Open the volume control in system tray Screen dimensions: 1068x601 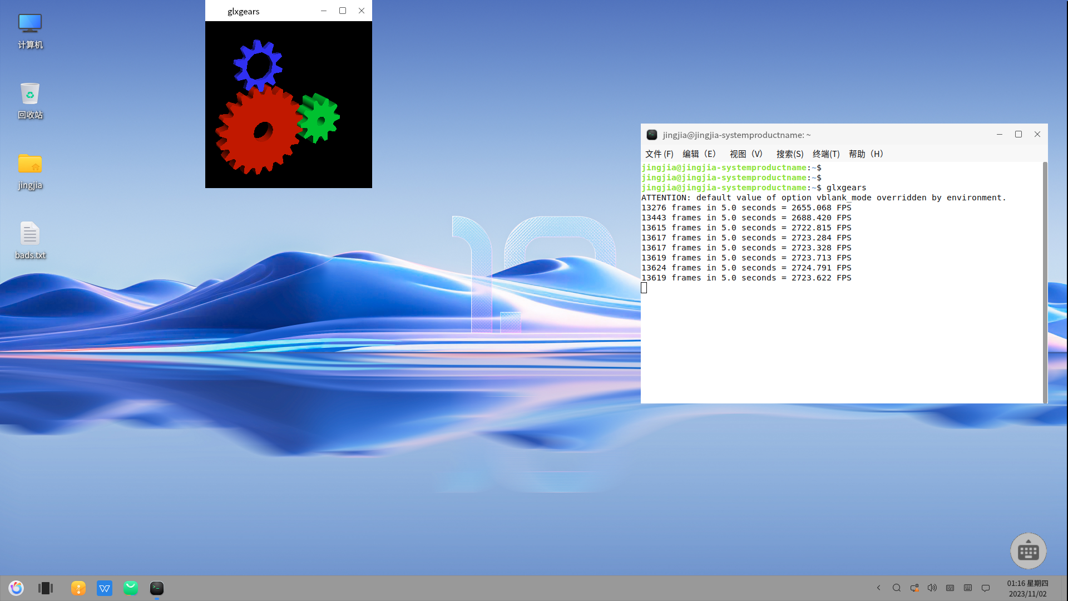click(x=932, y=588)
